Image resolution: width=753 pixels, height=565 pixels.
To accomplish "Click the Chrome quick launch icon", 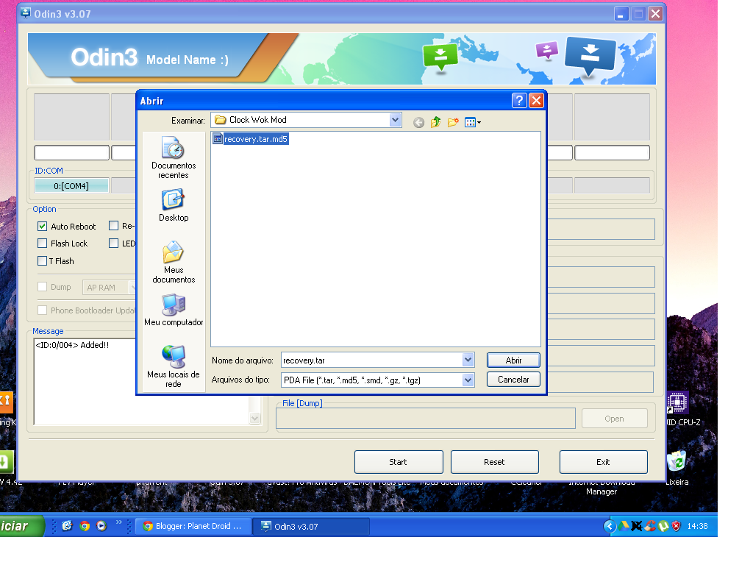I will 85,526.
